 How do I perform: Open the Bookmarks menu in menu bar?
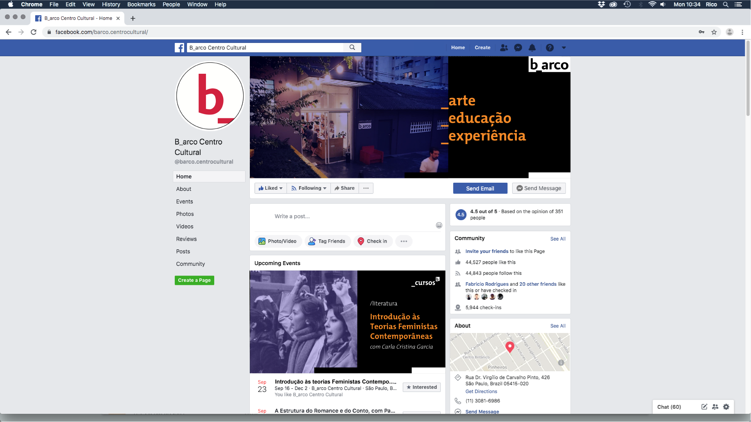(141, 4)
